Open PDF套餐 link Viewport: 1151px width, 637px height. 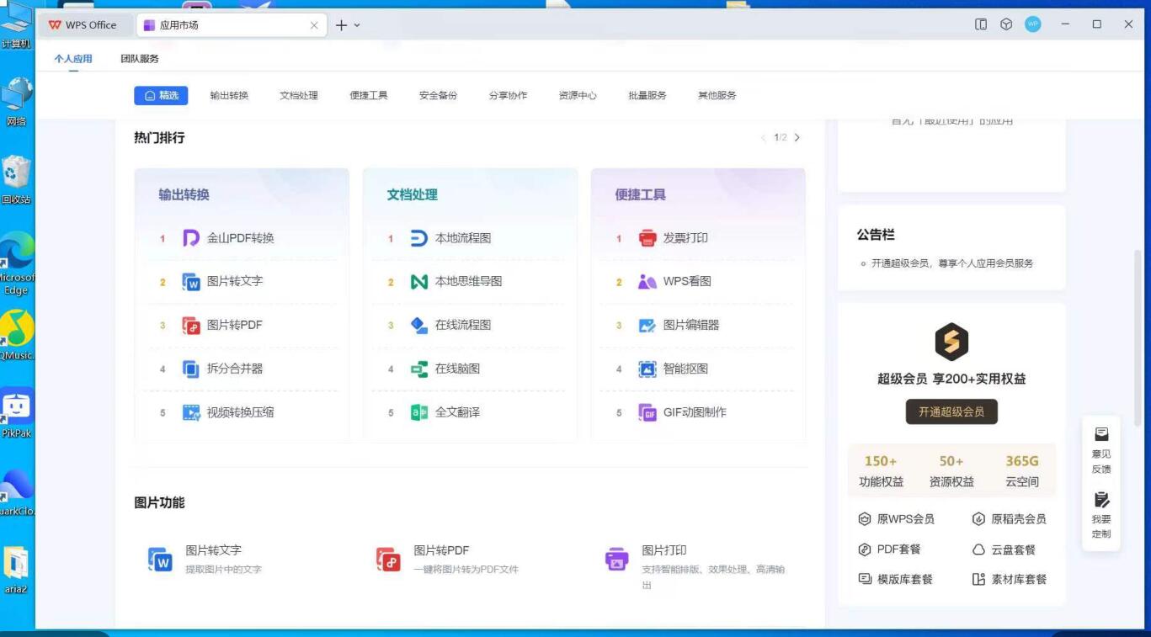889,549
